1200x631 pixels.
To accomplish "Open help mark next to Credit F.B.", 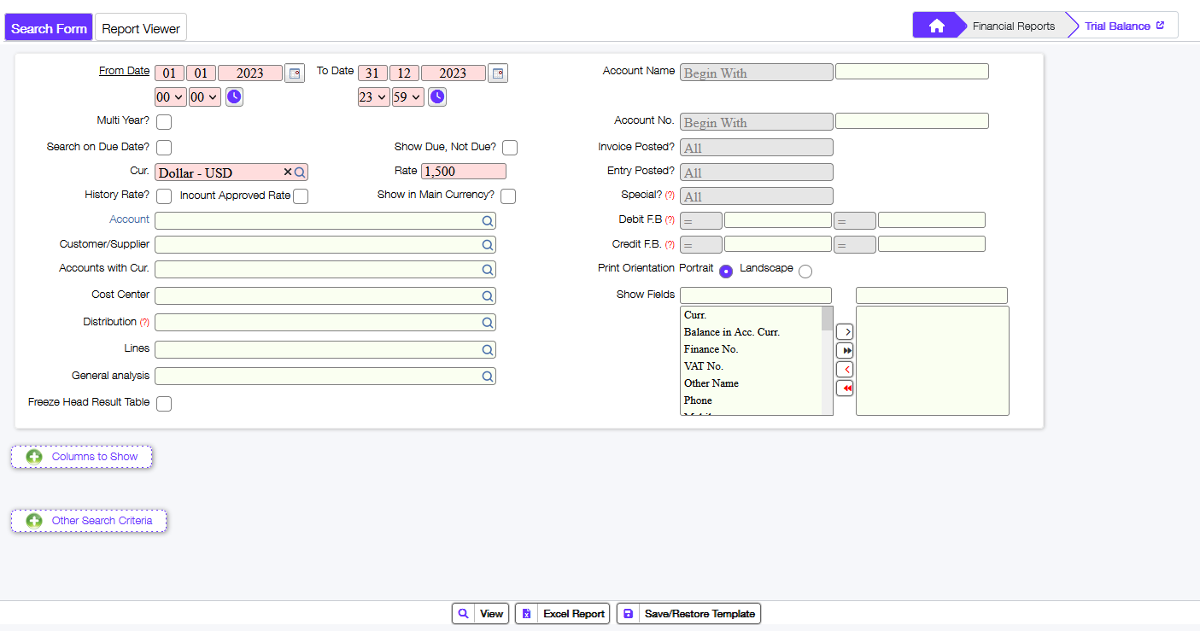I will (670, 245).
